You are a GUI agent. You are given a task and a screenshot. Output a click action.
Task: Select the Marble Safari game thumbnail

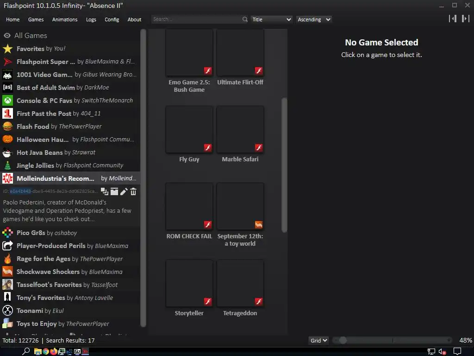[x=240, y=130]
